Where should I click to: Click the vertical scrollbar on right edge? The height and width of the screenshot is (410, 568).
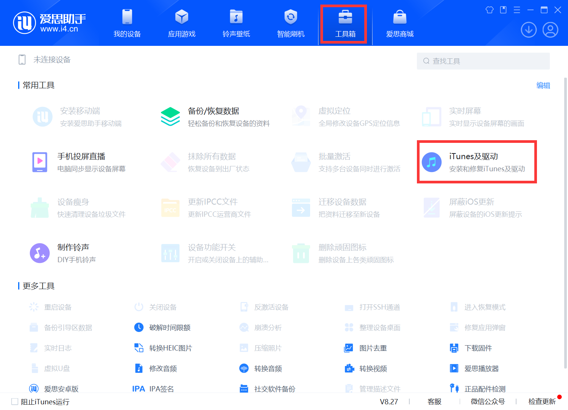click(x=565, y=223)
